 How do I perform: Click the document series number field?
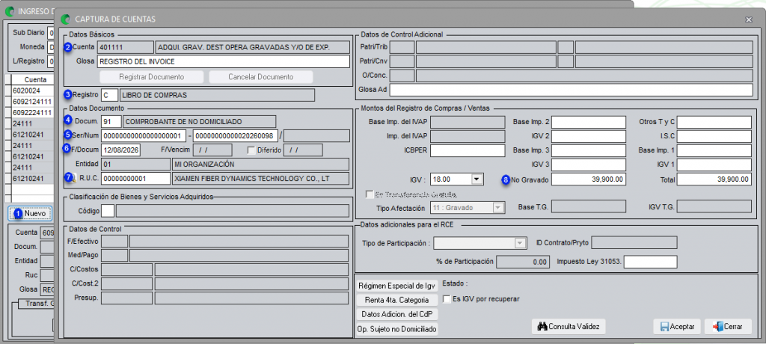(144, 135)
